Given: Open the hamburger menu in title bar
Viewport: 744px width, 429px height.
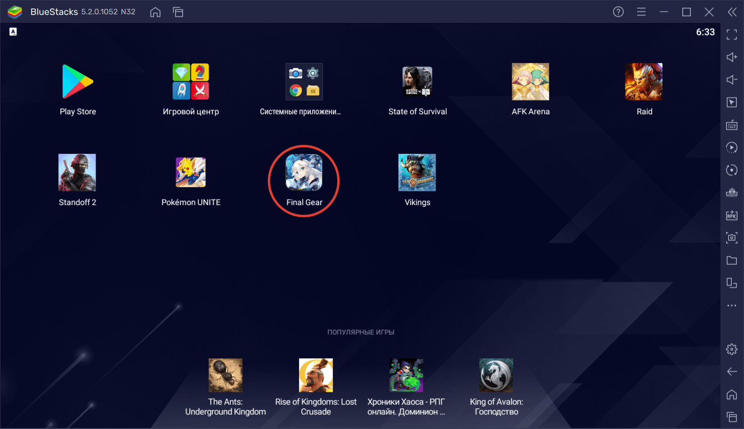Looking at the screenshot, I should [x=641, y=12].
